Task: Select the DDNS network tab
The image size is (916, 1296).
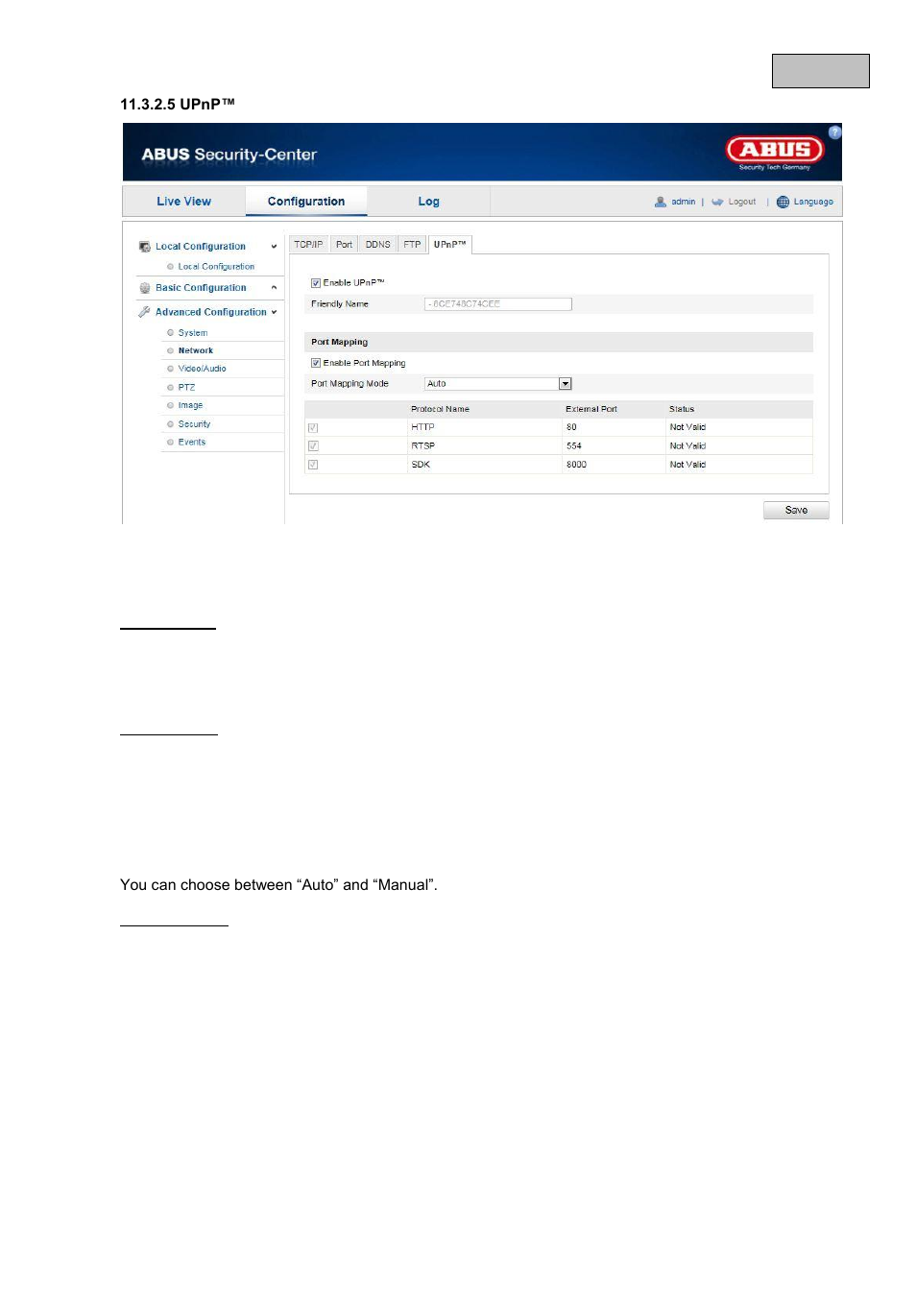Action: point(377,245)
